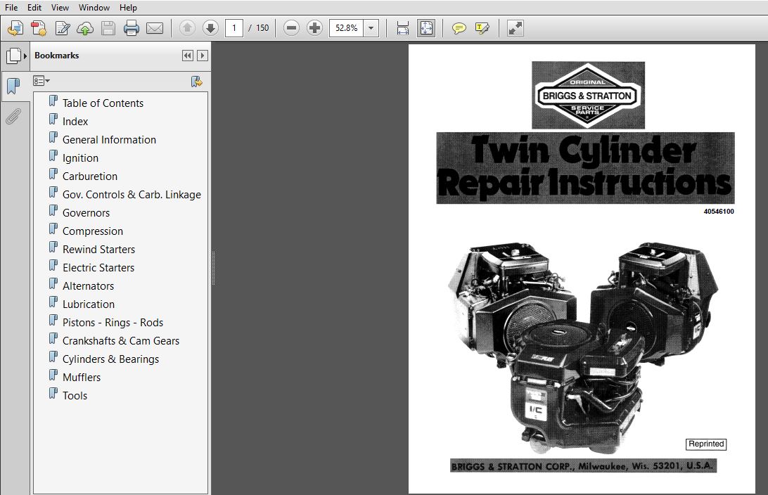The width and height of the screenshot is (768, 495).
Task: Click the cloud upload icon
Action: point(85,28)
